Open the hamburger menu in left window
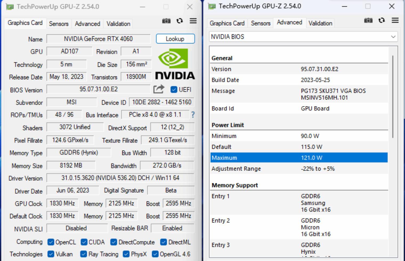Viewport: 405px width, 261px height. pyautogui.click(x=193, y=21)
